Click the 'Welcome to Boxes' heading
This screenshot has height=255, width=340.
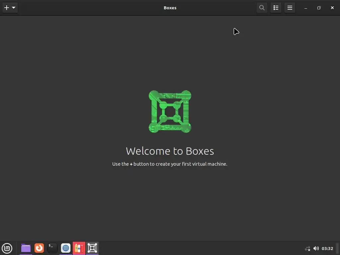170,151
